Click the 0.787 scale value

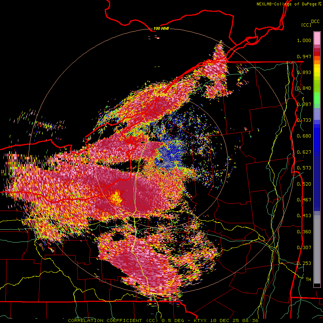pos(304,104)
